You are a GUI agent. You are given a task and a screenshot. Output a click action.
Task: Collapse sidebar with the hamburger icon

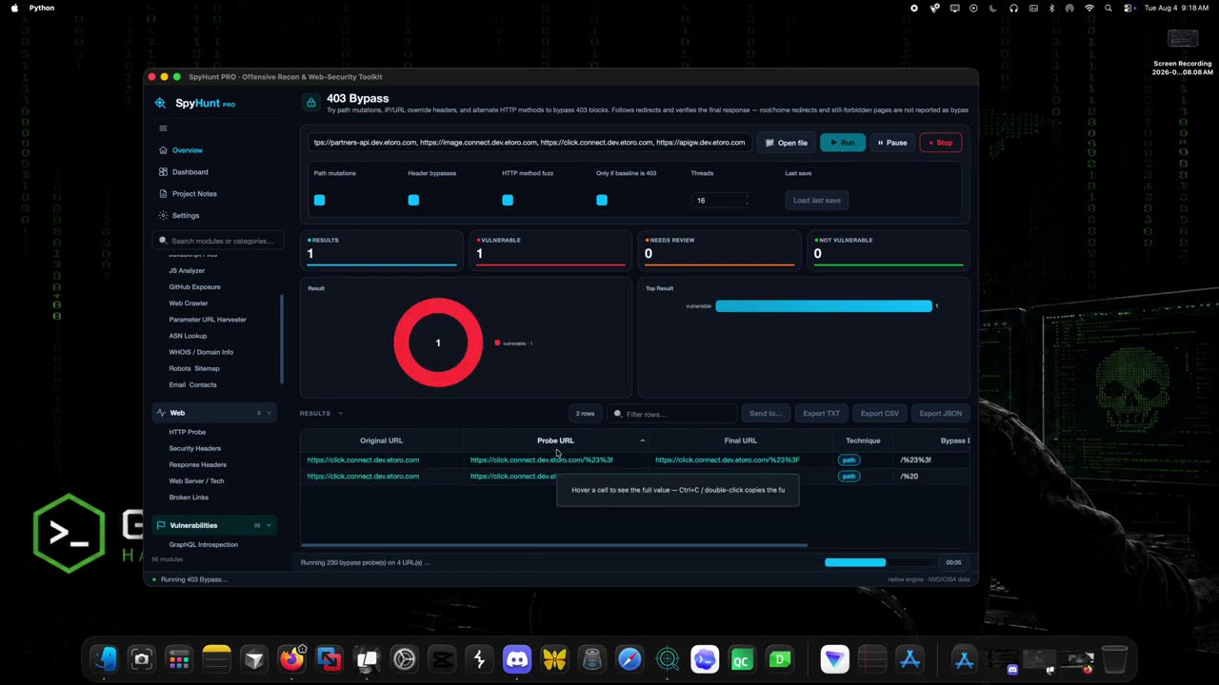163,128
